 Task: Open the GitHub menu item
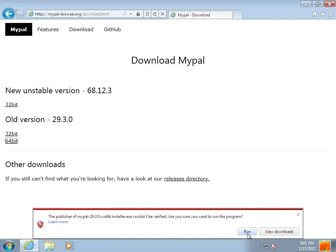pos(112,29)
